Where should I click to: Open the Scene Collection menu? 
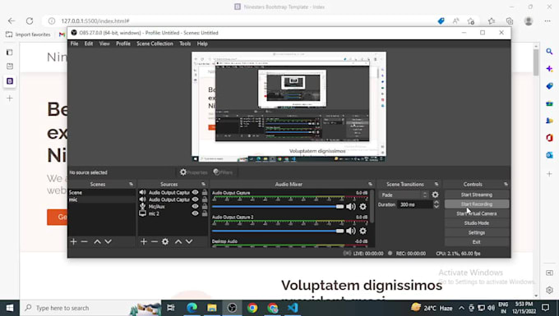coord(155,44)
